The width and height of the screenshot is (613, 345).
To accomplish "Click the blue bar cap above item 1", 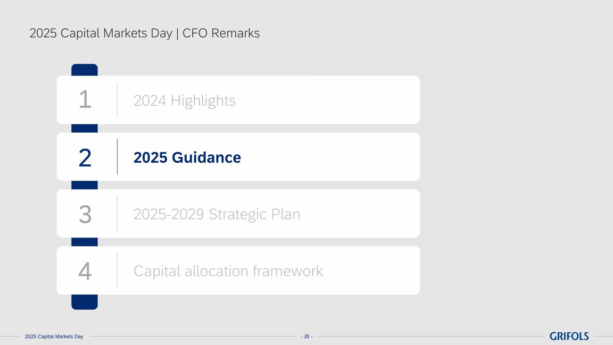I will tap(84, 70).
